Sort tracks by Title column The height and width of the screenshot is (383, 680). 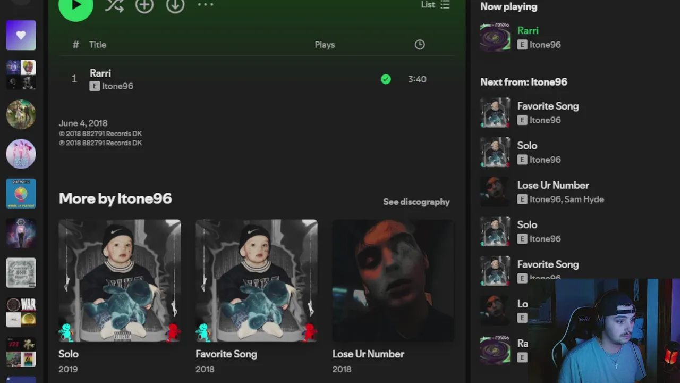coord(98,45)
